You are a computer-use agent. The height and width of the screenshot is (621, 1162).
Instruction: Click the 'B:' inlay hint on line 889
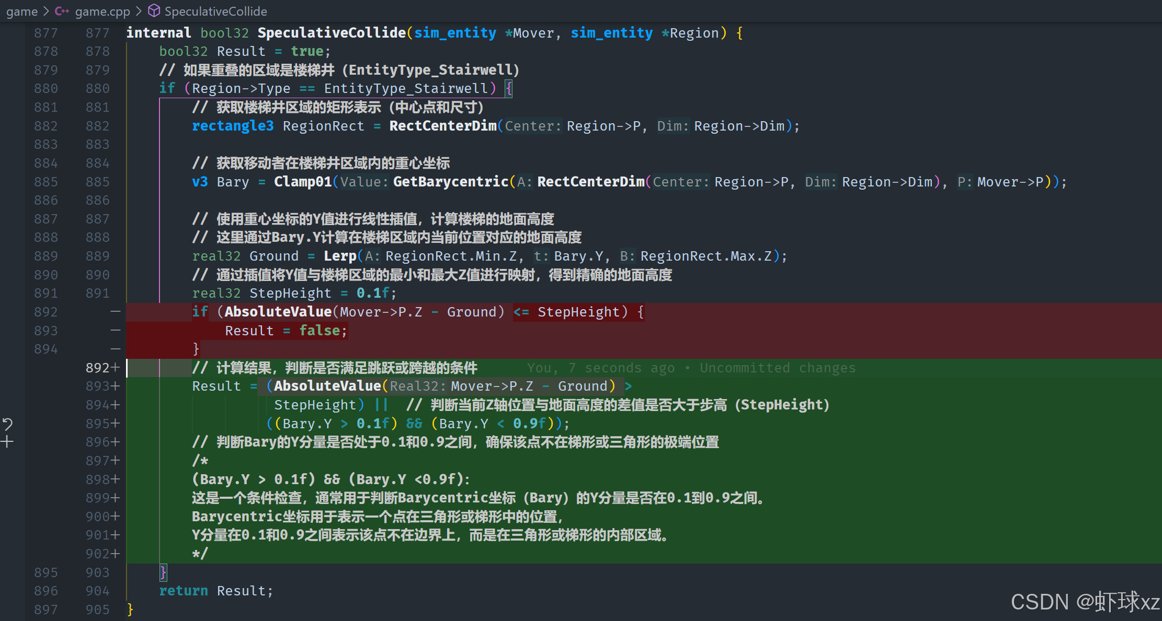click(x=628, y=256)
